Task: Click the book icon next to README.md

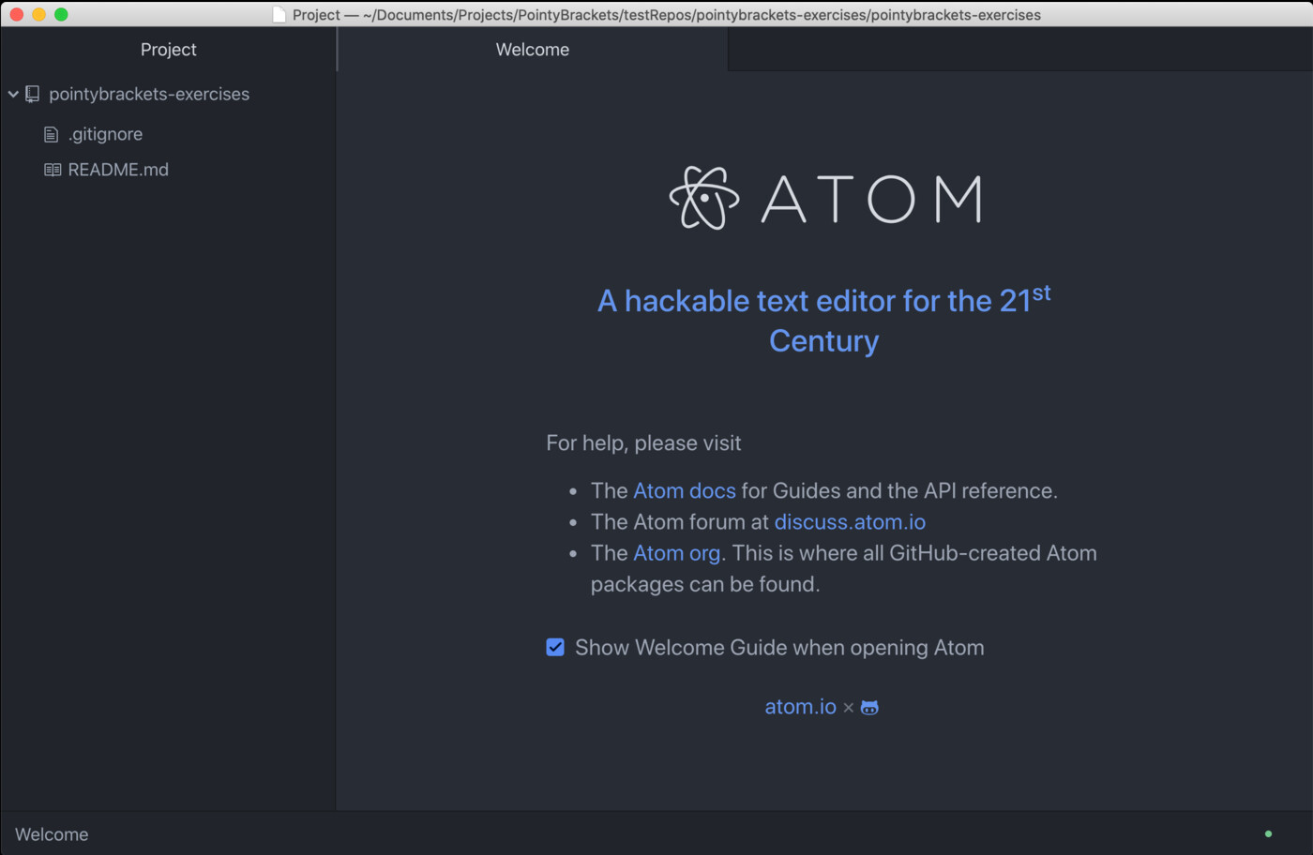Action: pyautogui.click(x=53, y=170)
